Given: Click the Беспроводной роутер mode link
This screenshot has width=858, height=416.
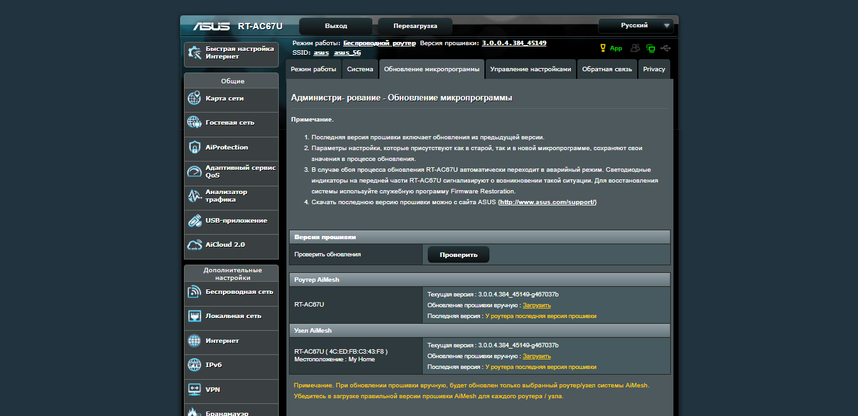Looking at the screenshot, I should tap(379, 43).
